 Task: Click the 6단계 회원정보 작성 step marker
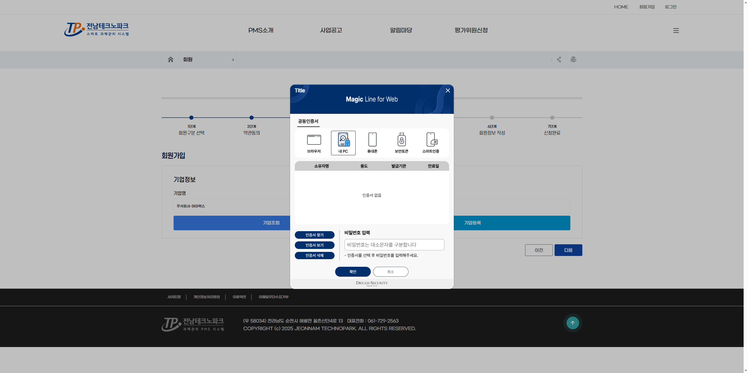pyautogui.click(x=492, y=118)
